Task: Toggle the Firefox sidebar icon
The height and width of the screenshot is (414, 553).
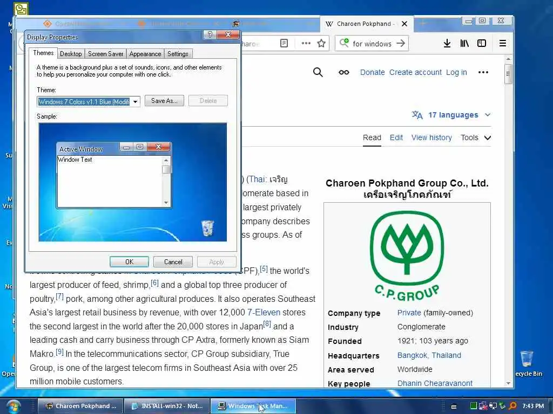Action: point(481,43)
